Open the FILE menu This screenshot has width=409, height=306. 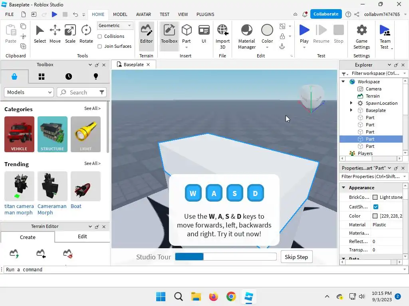[10, 14]
